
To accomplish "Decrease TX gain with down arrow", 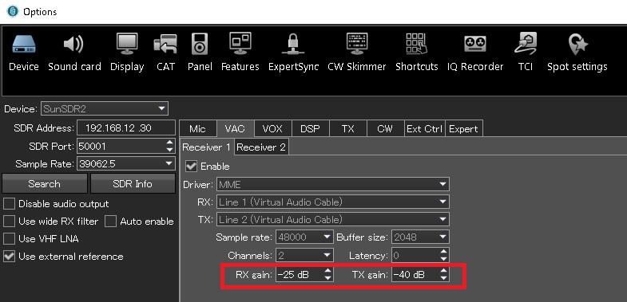I will [x=443, y=278].
